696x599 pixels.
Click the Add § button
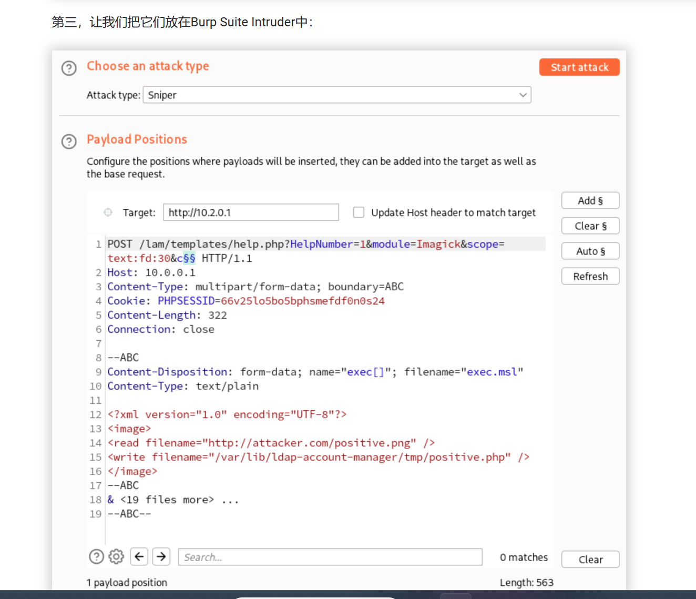(590, 201)
